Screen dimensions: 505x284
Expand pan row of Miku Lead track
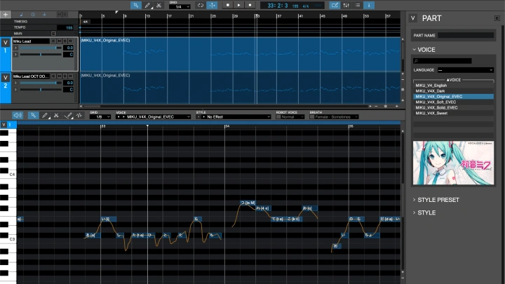(x=15, y=55)
